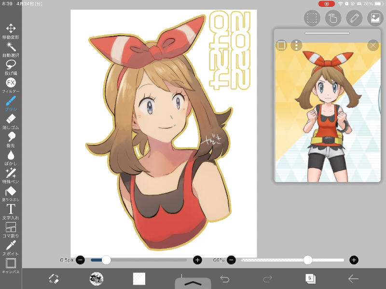Increase brush thickness with plus button
The width and height of the screenshot is (386, 289).
coord(197,260)
